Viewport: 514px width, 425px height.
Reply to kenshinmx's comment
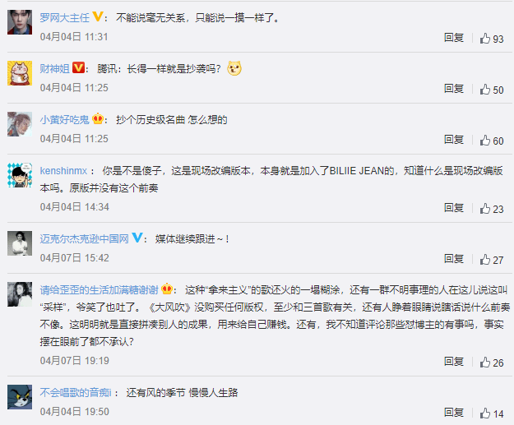tap(454, 208)
